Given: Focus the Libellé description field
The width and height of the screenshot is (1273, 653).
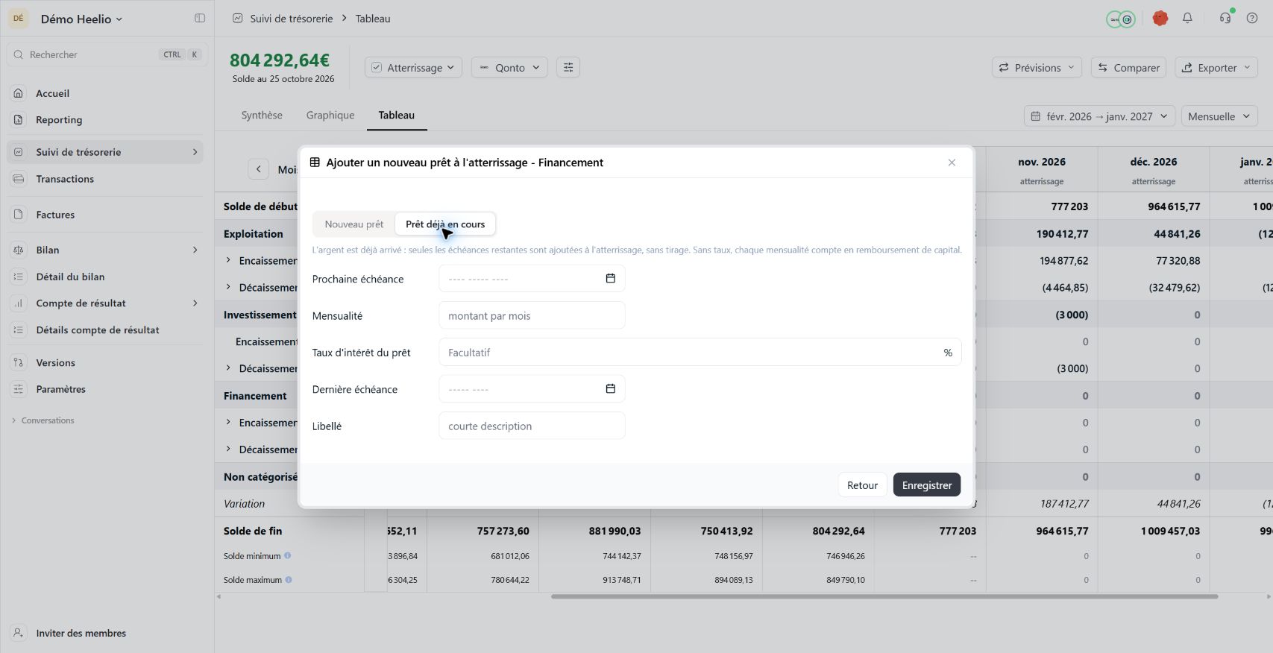Looking at the screenshot, I should pos(532,426).
